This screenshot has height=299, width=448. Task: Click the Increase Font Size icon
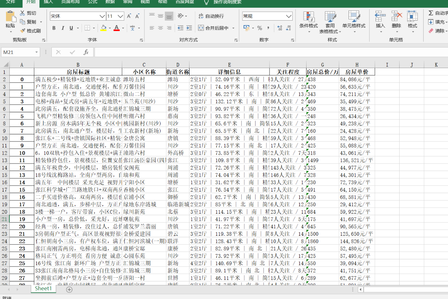[x=129, y=16]
